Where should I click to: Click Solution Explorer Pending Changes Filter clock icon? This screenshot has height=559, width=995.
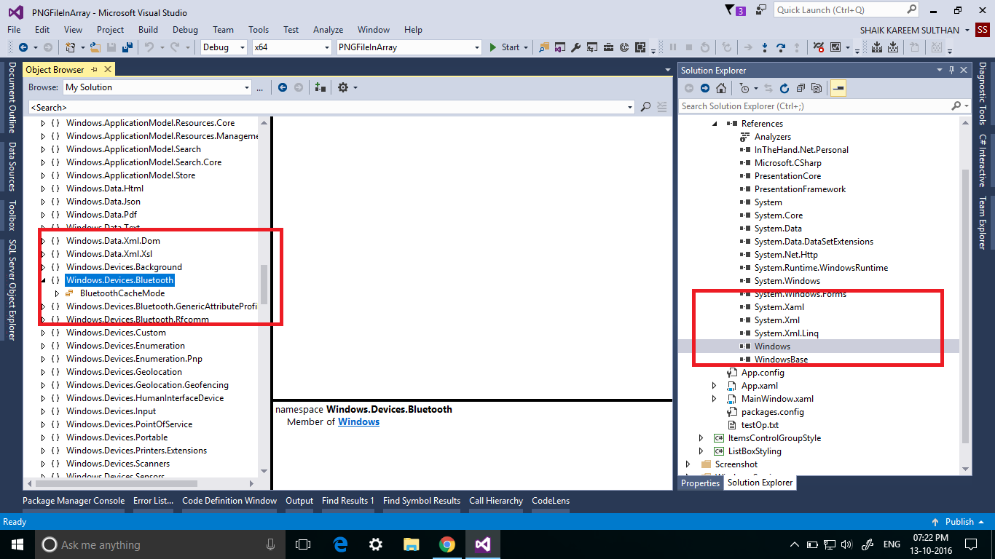744,88
